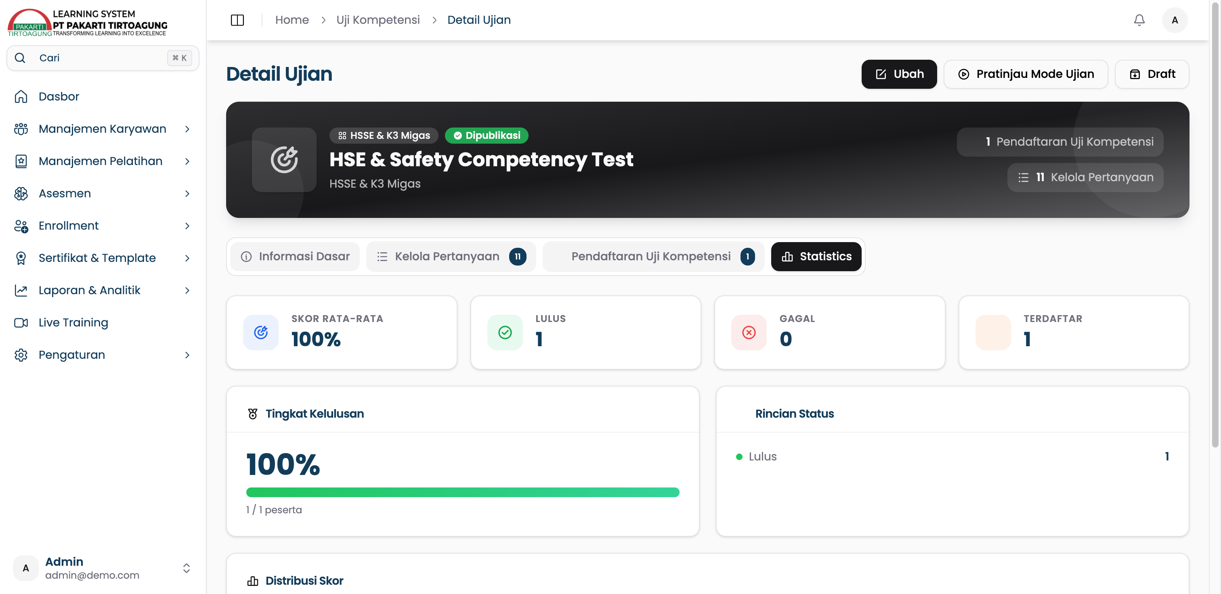Click the Draft button

[1152, 74]
